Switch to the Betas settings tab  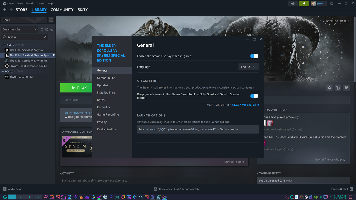point(100,100)
